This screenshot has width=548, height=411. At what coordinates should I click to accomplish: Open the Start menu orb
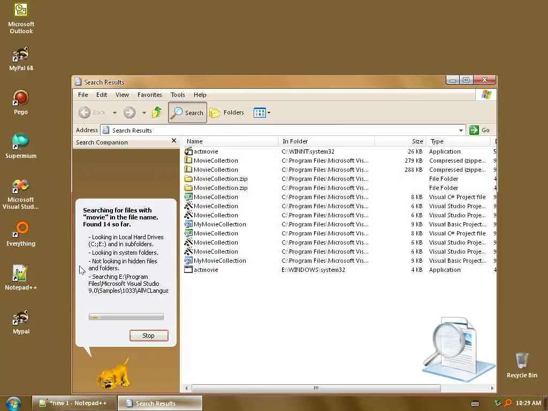click(13, 403)
